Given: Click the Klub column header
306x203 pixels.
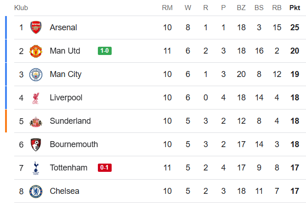Looking at the screenshot, I should tap(21, 8).
